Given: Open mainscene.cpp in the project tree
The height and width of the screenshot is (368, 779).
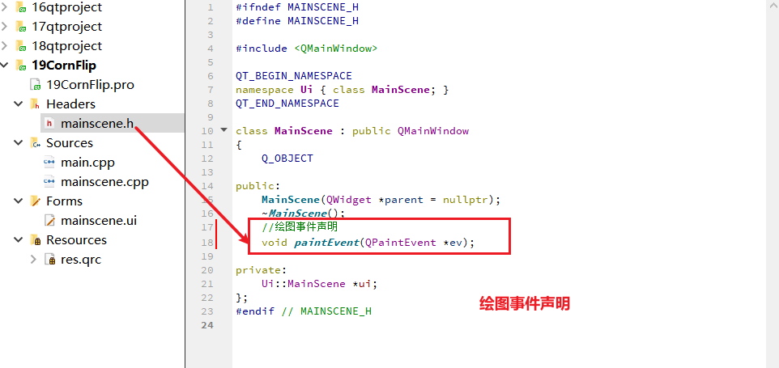Looking at the screenshot, I should click(x=104, y=182).
